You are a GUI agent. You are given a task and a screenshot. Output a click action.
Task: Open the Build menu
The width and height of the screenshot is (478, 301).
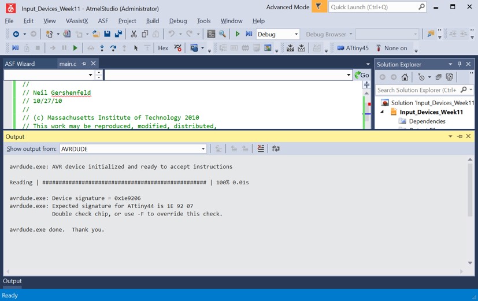click(153, 21)
